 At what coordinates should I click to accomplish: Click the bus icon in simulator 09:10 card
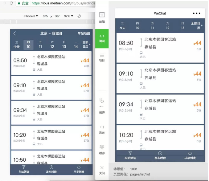(141, 84)
